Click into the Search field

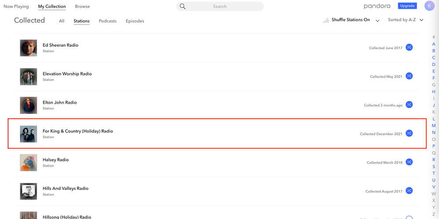point(224,7)
